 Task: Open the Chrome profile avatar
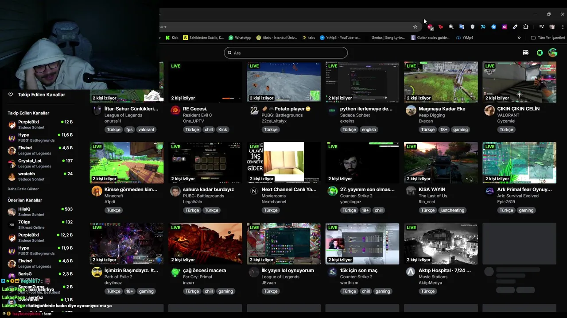[x=552, y=27]
